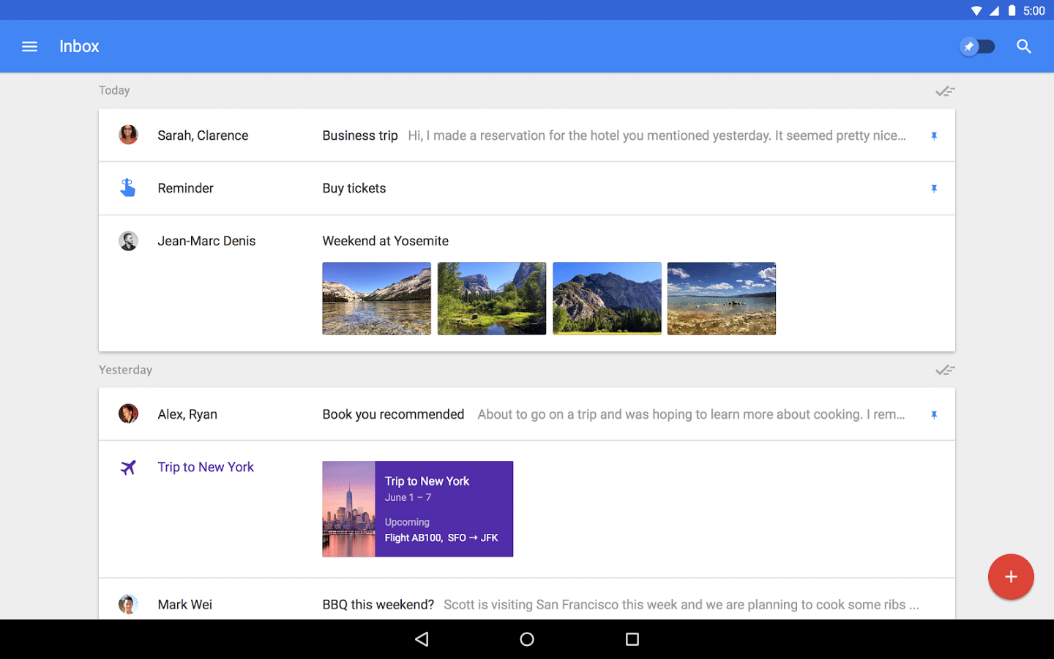Viewport: 1054px width, 659px height.
Task: Click Jean-Marc Denis's profile picture
Action: click(128, 240)
